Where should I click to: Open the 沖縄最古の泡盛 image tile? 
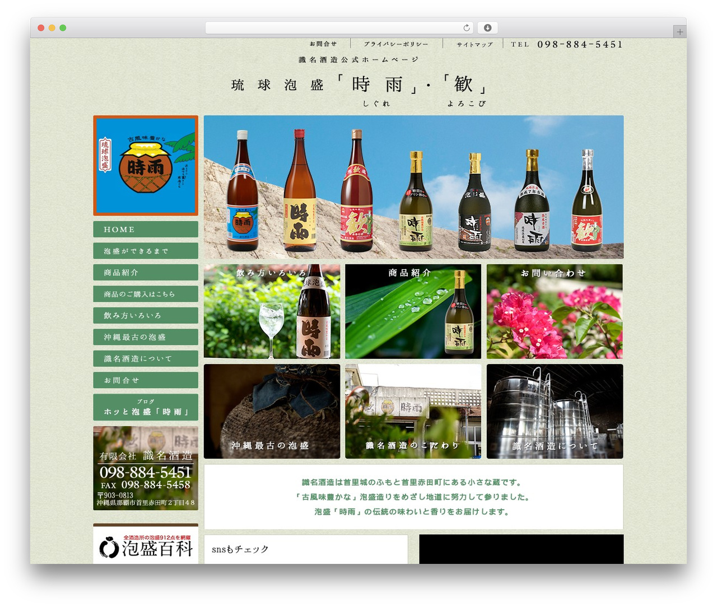click(272, 412)
